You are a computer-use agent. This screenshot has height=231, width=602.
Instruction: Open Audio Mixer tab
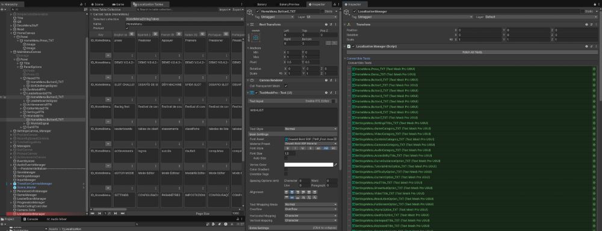click(x=57, y=219)
